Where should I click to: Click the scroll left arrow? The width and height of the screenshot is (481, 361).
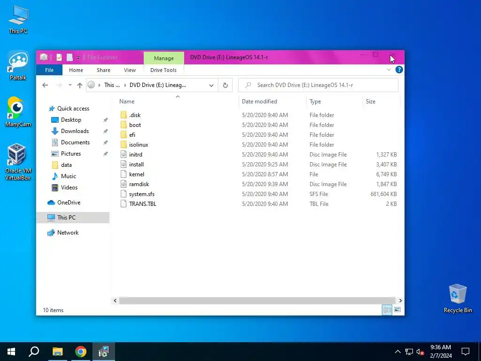click(x=115, y=300)
